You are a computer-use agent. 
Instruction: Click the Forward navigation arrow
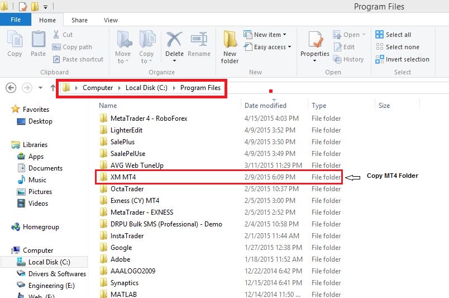click(x=27, y=88)
